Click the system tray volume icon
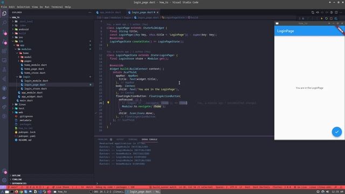345x194 pixels. coord(328,192)
